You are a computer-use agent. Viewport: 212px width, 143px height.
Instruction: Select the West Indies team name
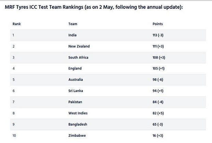coord(78,113)
